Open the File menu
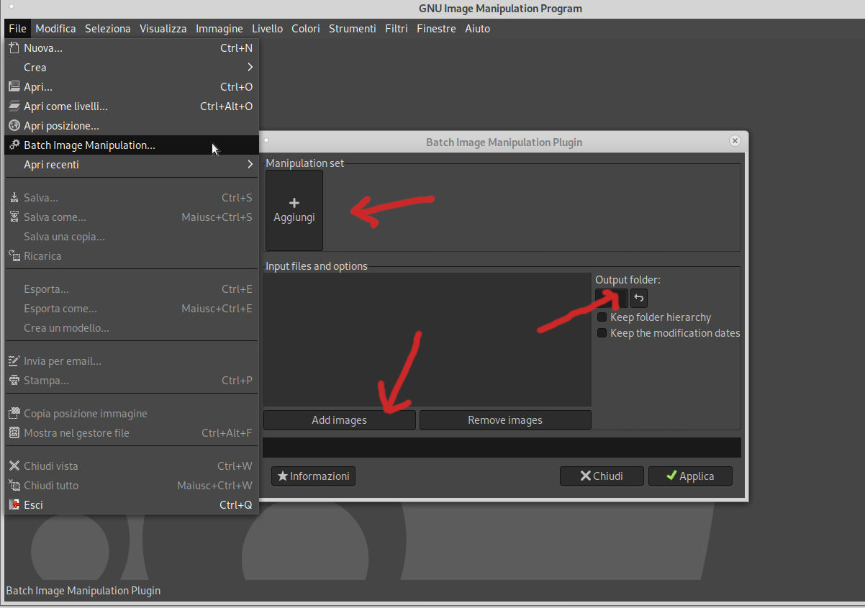 click(18, 29)
